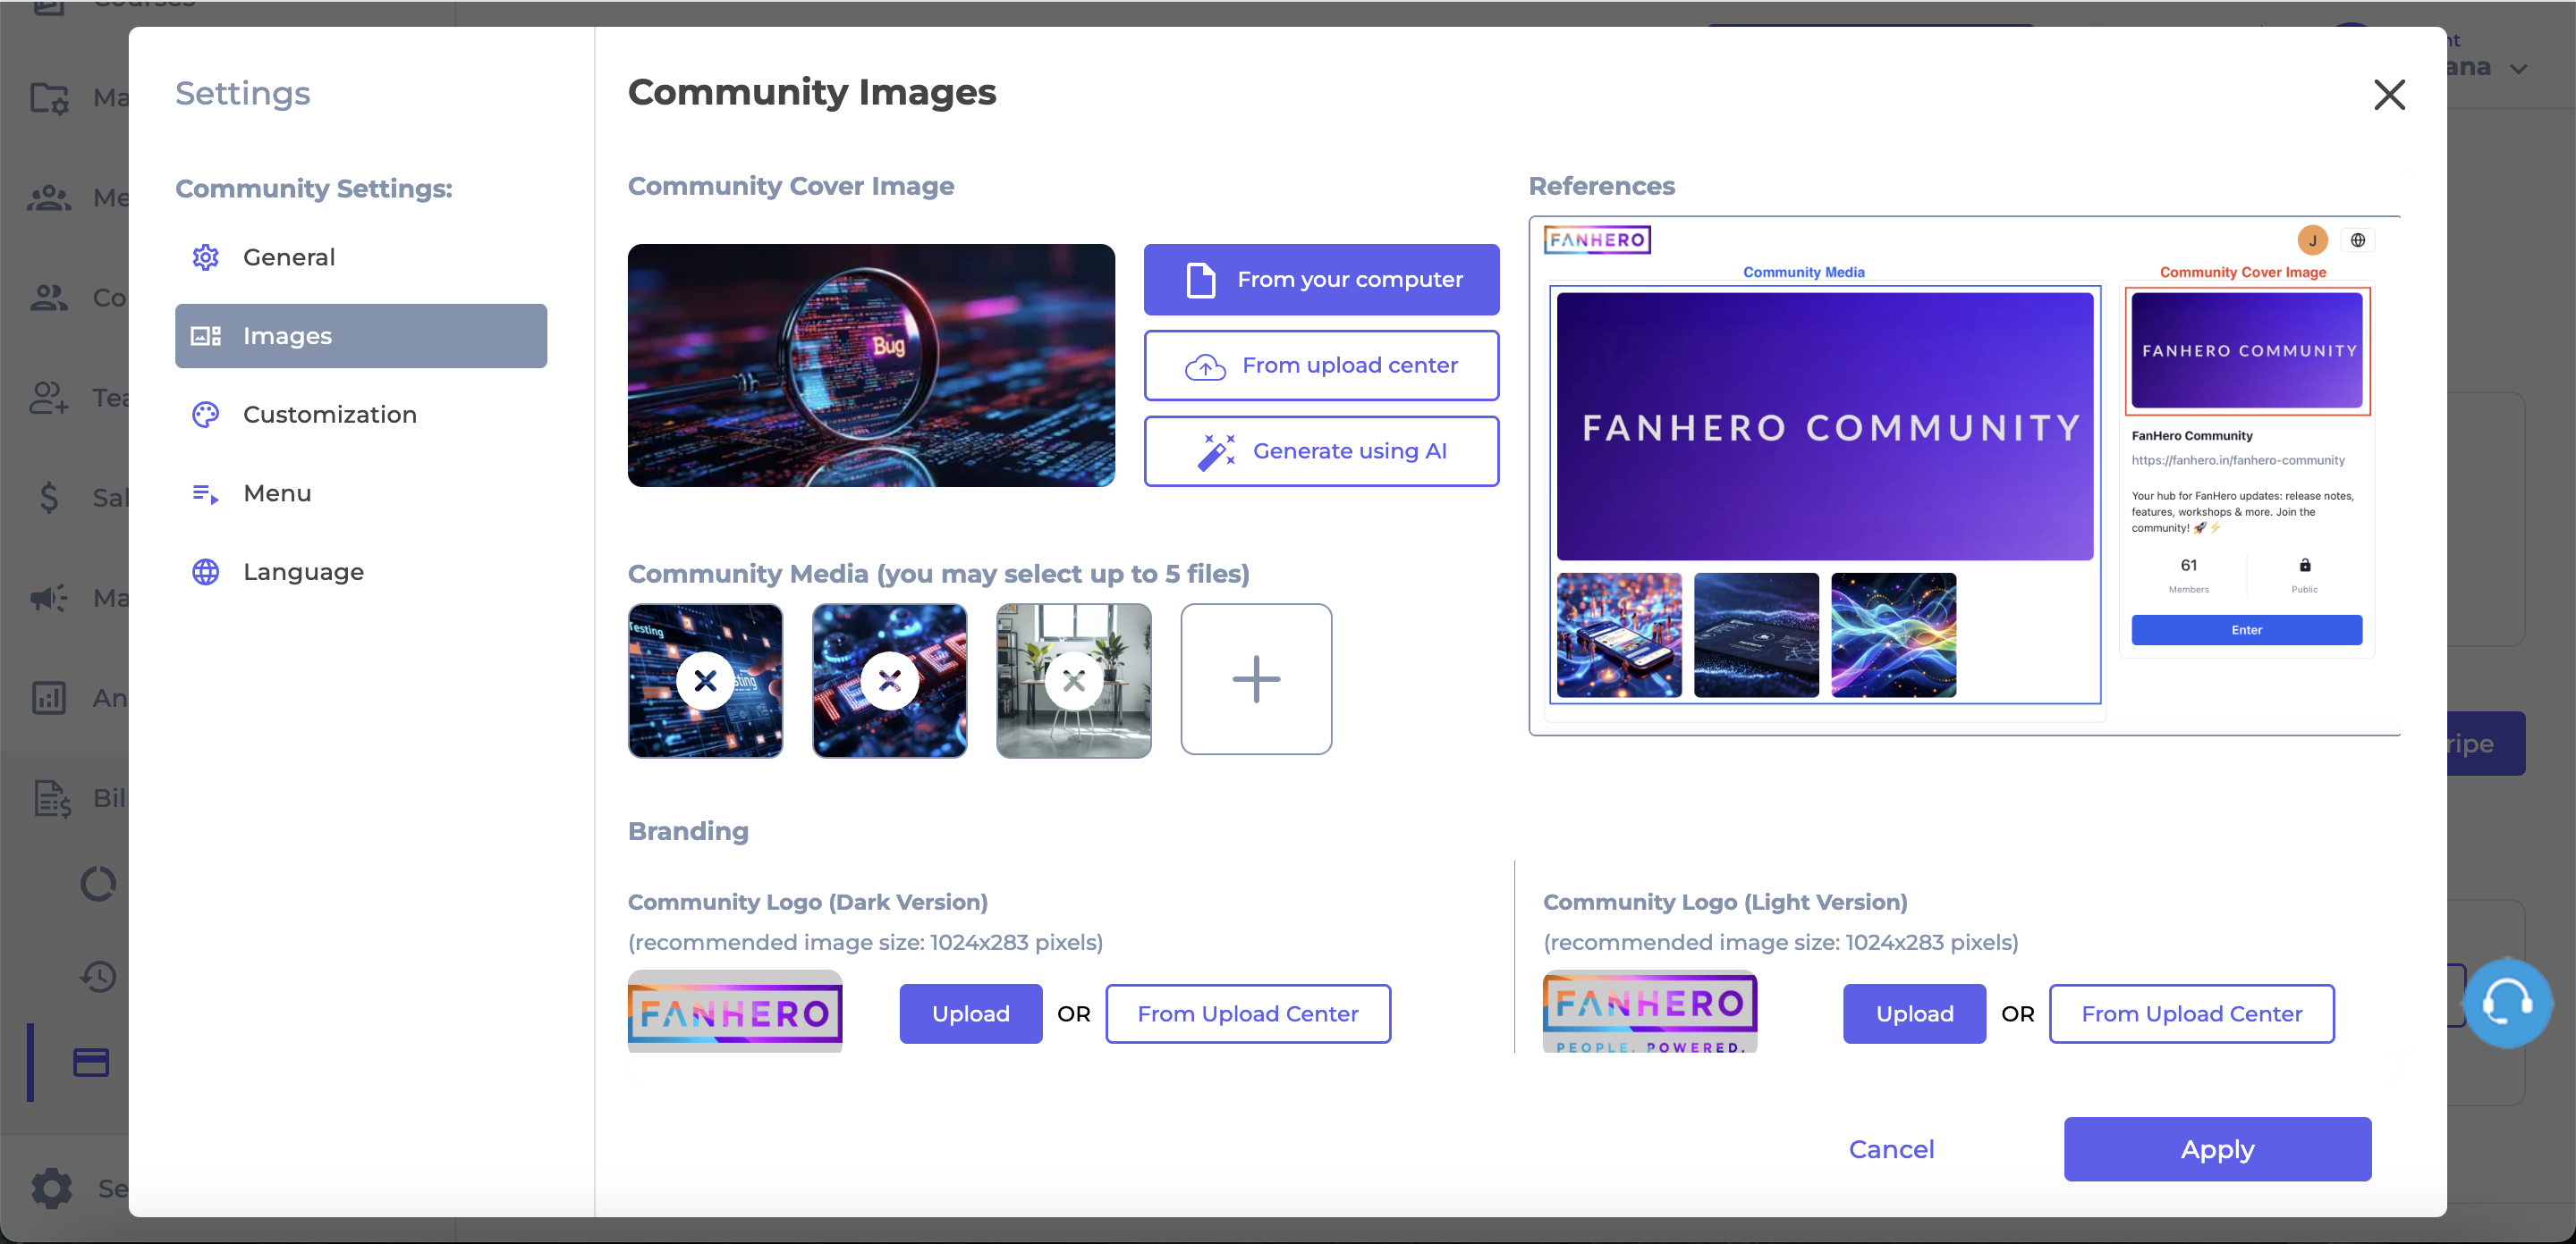Close the Settings dialog with X
The image size is (2576, 1244).
click(2389, 95)
